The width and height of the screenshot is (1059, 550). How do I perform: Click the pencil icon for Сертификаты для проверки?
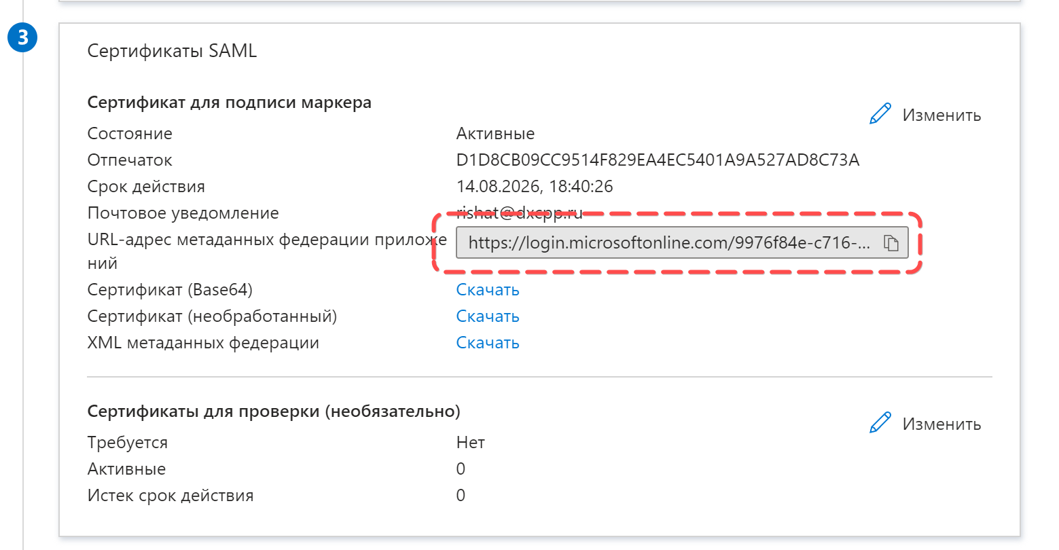880,423
